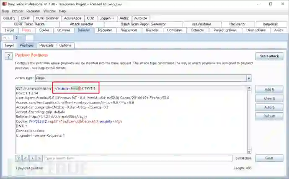Go to next search match arrow

(x=39, y=158)
